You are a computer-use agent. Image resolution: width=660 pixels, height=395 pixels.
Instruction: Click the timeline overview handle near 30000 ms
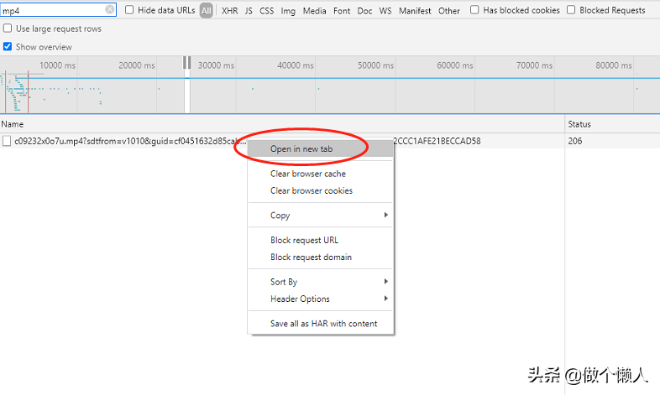tap(187, 63)
